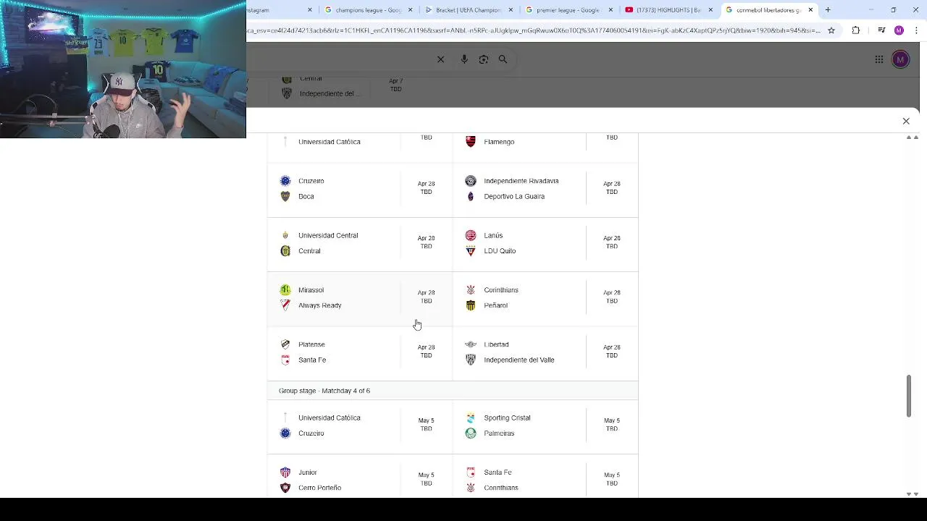Click the Palmeiras team crest
927x521 pixels.
[471, 433]
